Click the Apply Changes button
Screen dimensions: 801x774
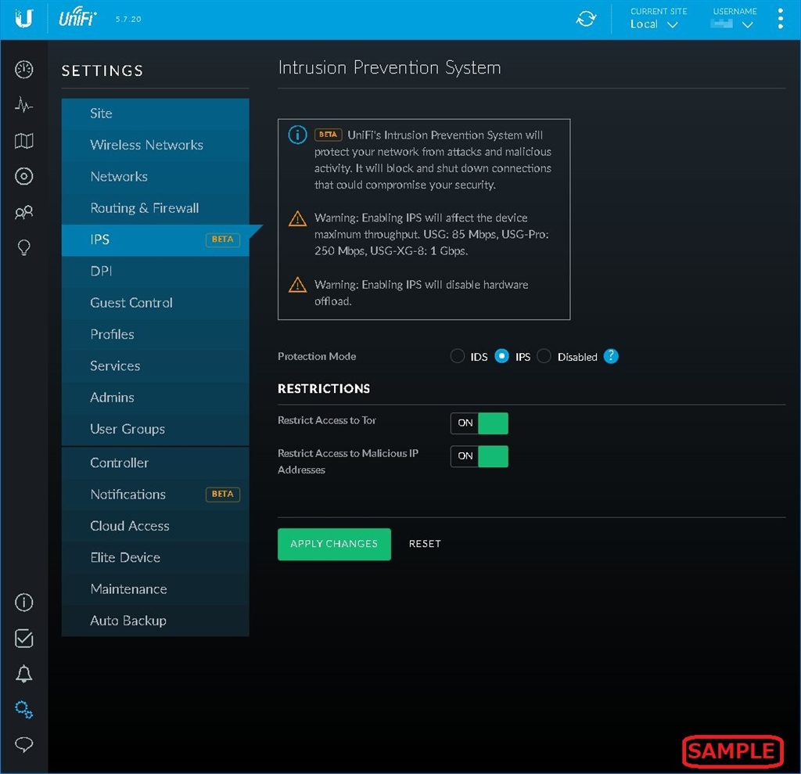pos(334,544)
